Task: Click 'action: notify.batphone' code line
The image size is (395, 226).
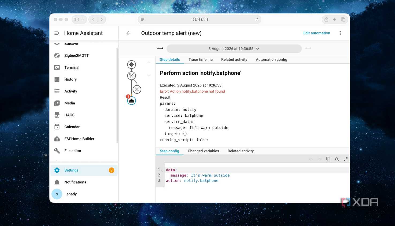Action: 192,181
